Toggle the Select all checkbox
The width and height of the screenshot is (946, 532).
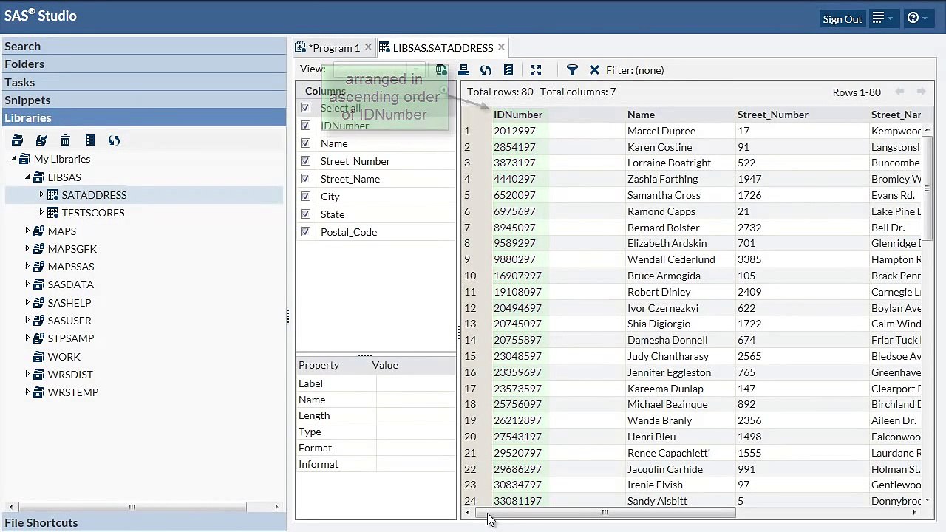coord(305,107)
